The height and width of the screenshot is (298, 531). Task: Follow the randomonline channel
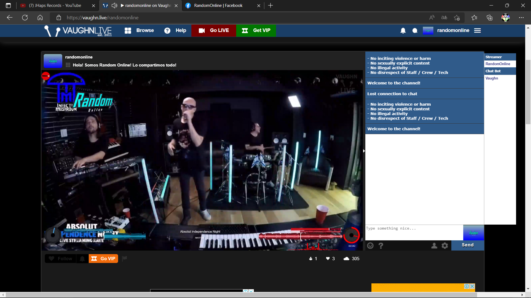click(x=60, y=259)
